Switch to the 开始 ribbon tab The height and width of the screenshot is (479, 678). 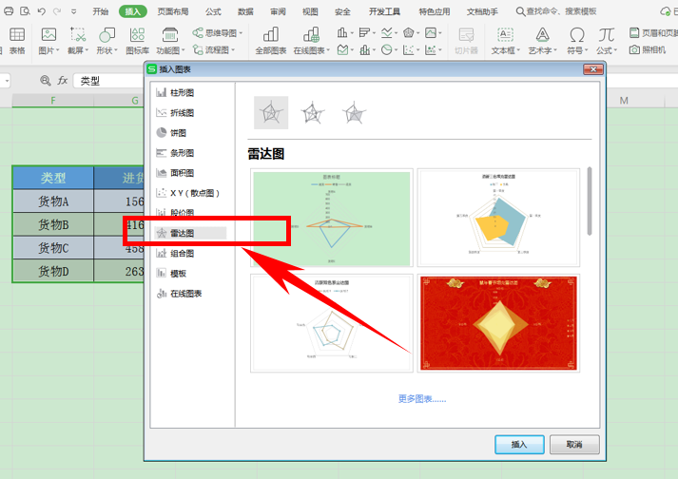point(100,11)
